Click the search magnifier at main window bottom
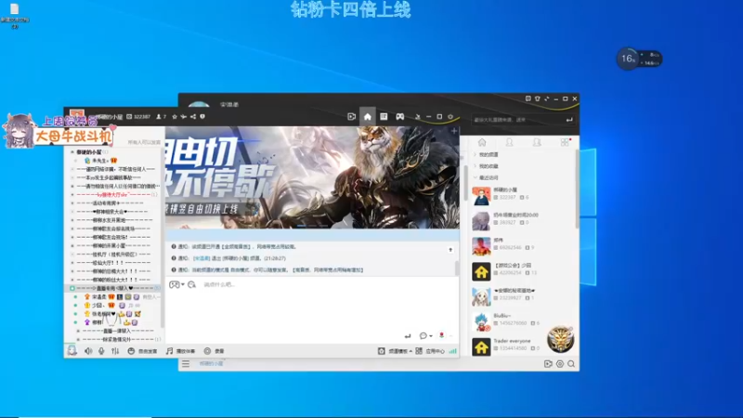Screen dimensions: 743x418 click(x=571, y=364)
